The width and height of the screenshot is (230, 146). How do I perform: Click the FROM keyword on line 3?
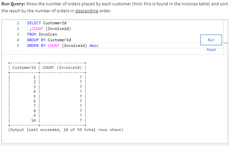point(32,34)
